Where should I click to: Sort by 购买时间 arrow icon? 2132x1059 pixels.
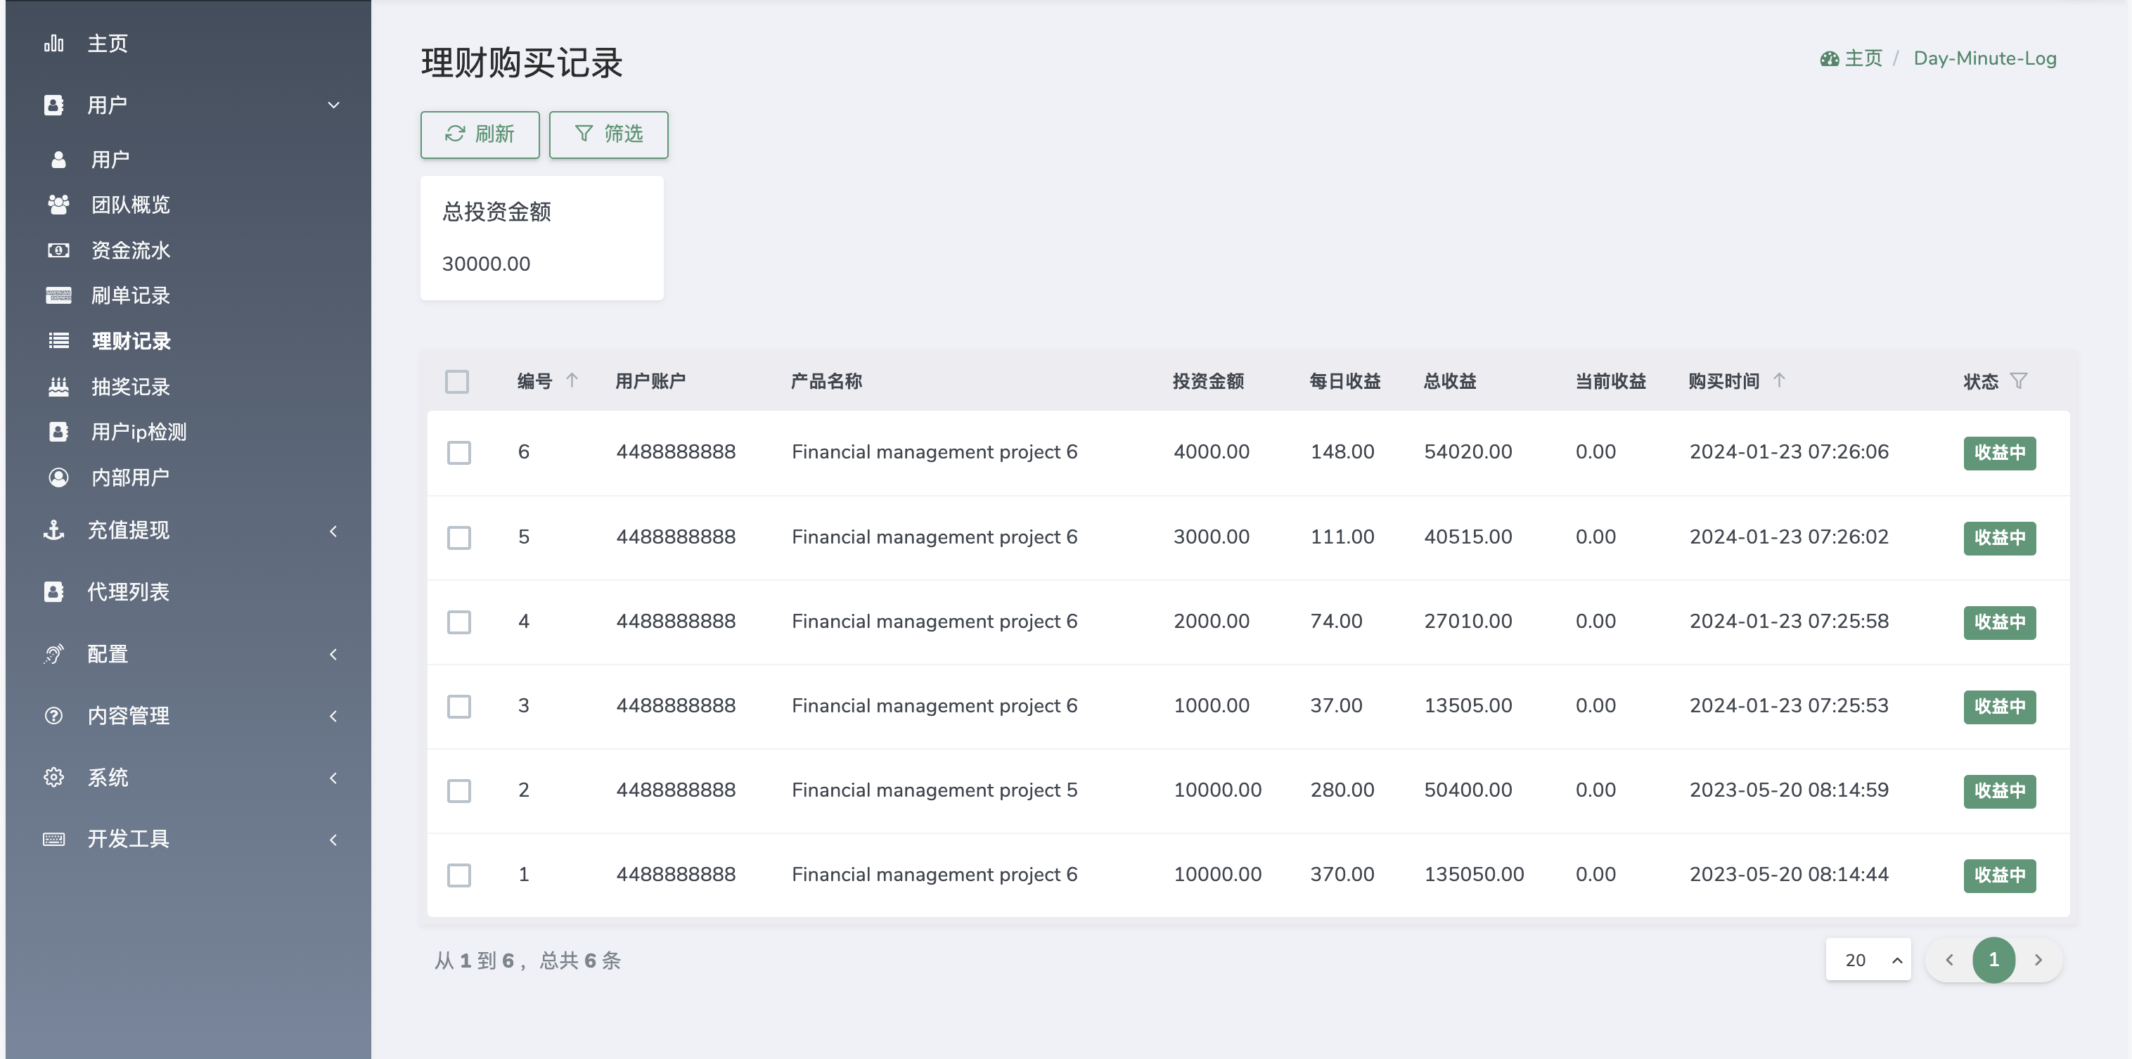click(x=1778, y=380)
